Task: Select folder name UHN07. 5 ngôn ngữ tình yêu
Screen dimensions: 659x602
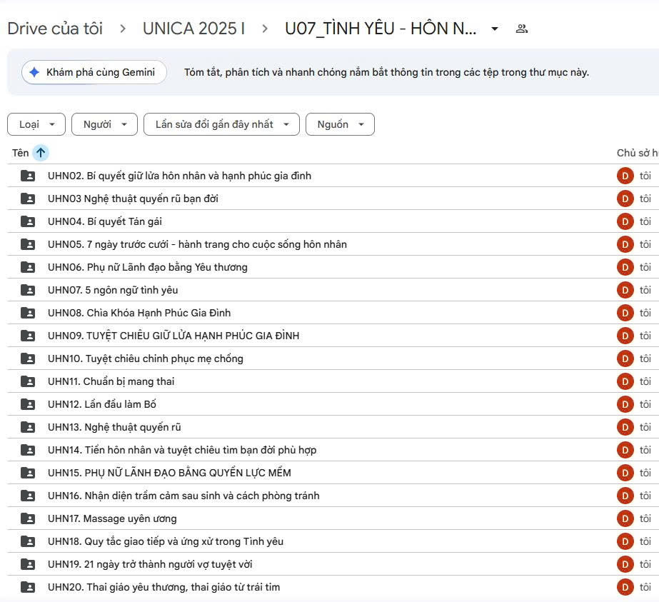Action: click(113, 290)
